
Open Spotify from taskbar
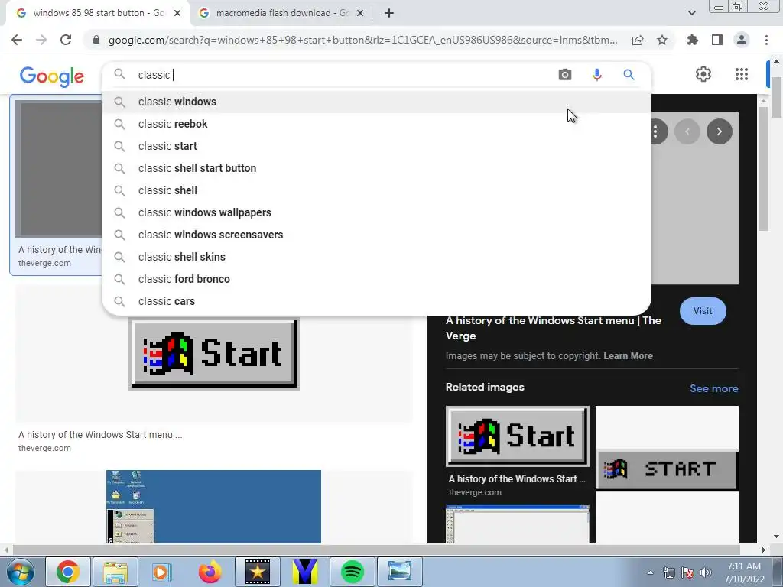pos(352,572)
